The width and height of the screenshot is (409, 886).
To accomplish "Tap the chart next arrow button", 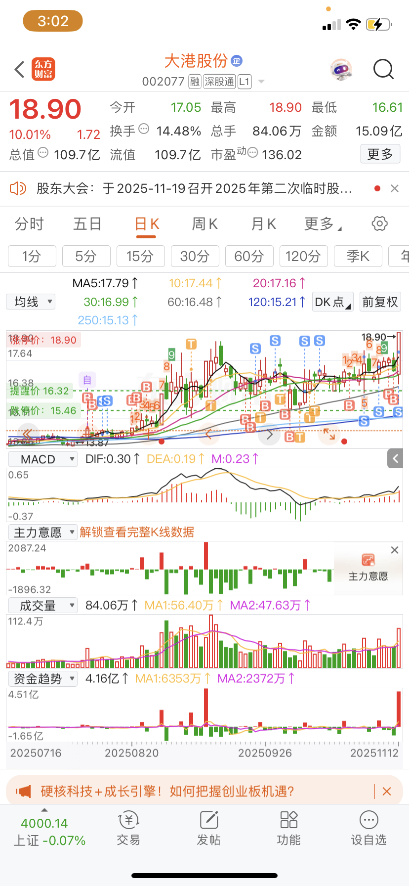I will [x=269, y=435].
